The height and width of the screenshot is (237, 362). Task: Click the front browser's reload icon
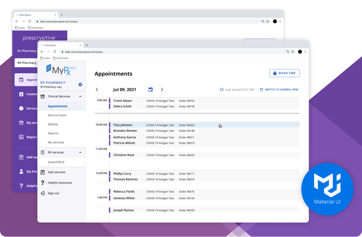(55, 51)
